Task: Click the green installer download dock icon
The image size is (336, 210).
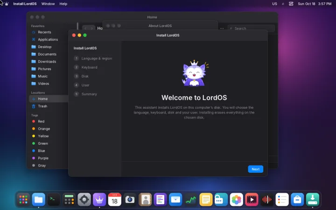Action: 312,200
